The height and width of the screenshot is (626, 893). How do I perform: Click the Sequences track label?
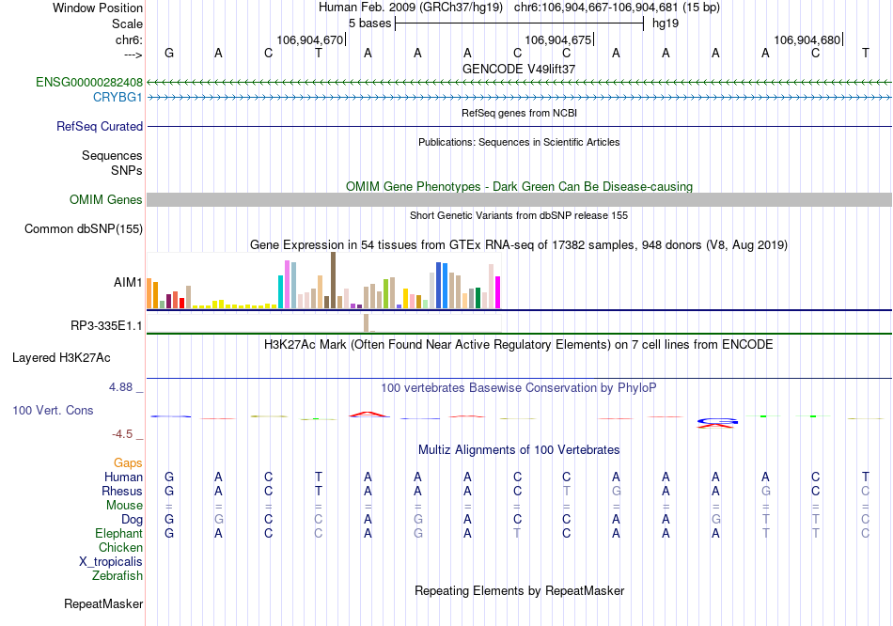[112, 155]
